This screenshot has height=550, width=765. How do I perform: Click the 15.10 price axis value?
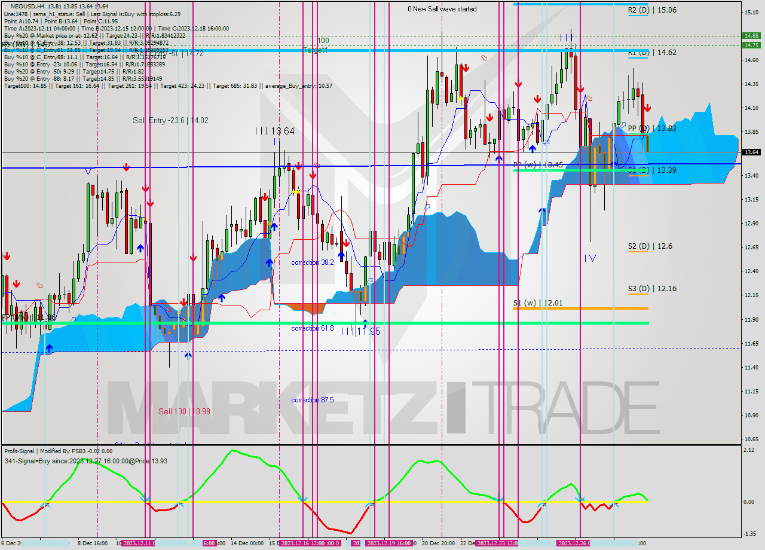tap(751, 12)
